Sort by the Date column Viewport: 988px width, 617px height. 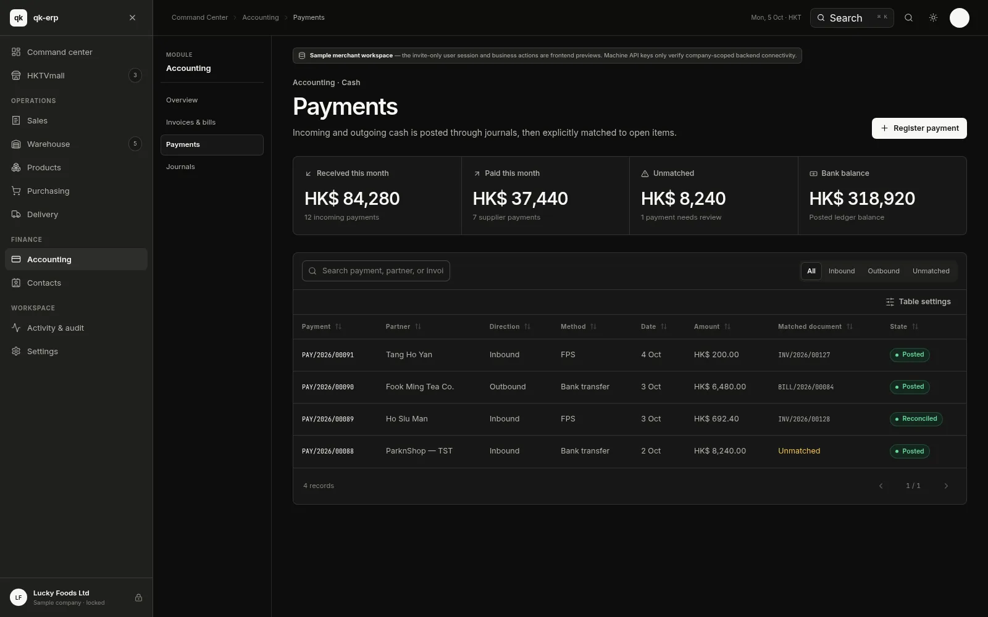tap(653, 326)
